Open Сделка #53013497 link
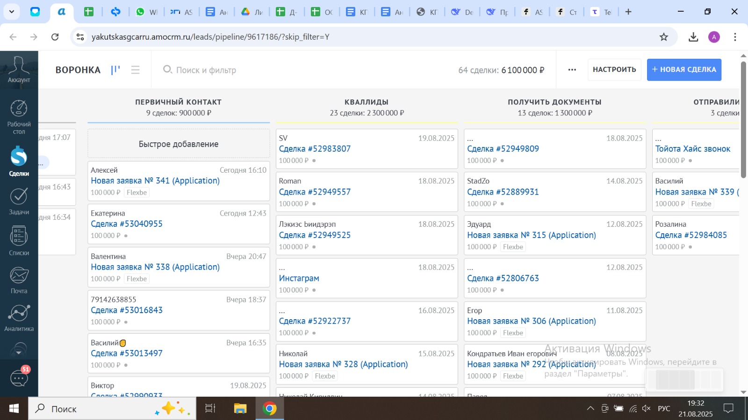Screen dimensions: 748x420 point(127,353)
